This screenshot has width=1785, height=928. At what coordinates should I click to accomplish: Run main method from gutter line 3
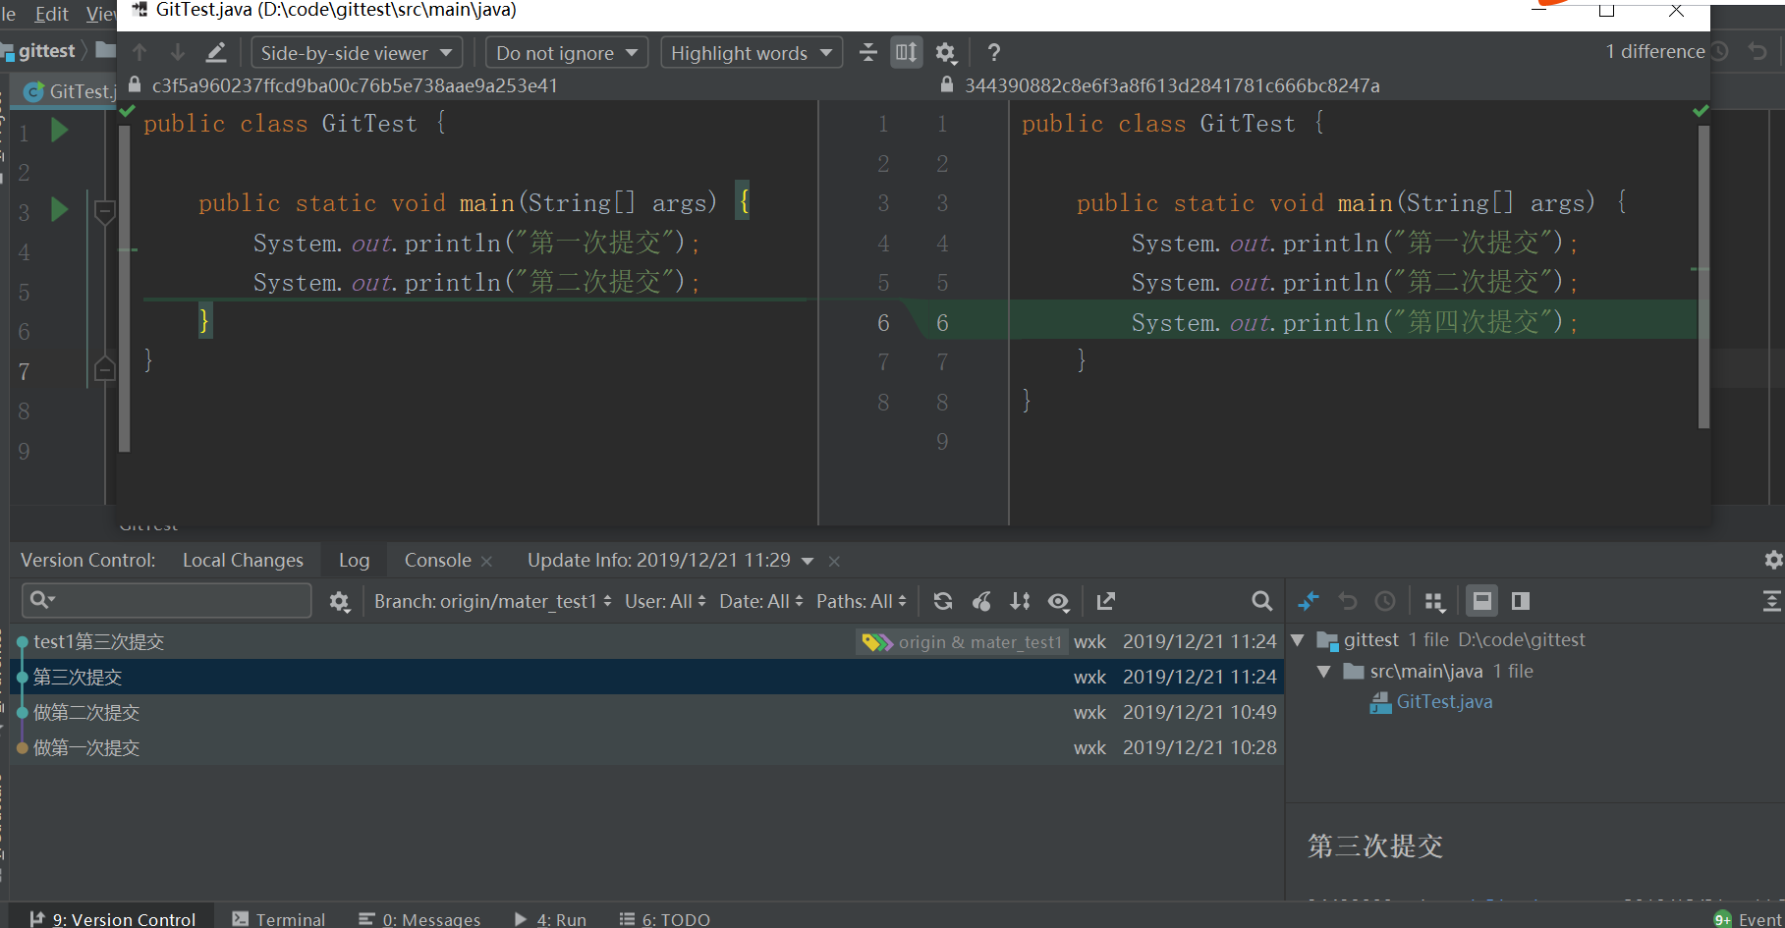[x=59, y=208]
